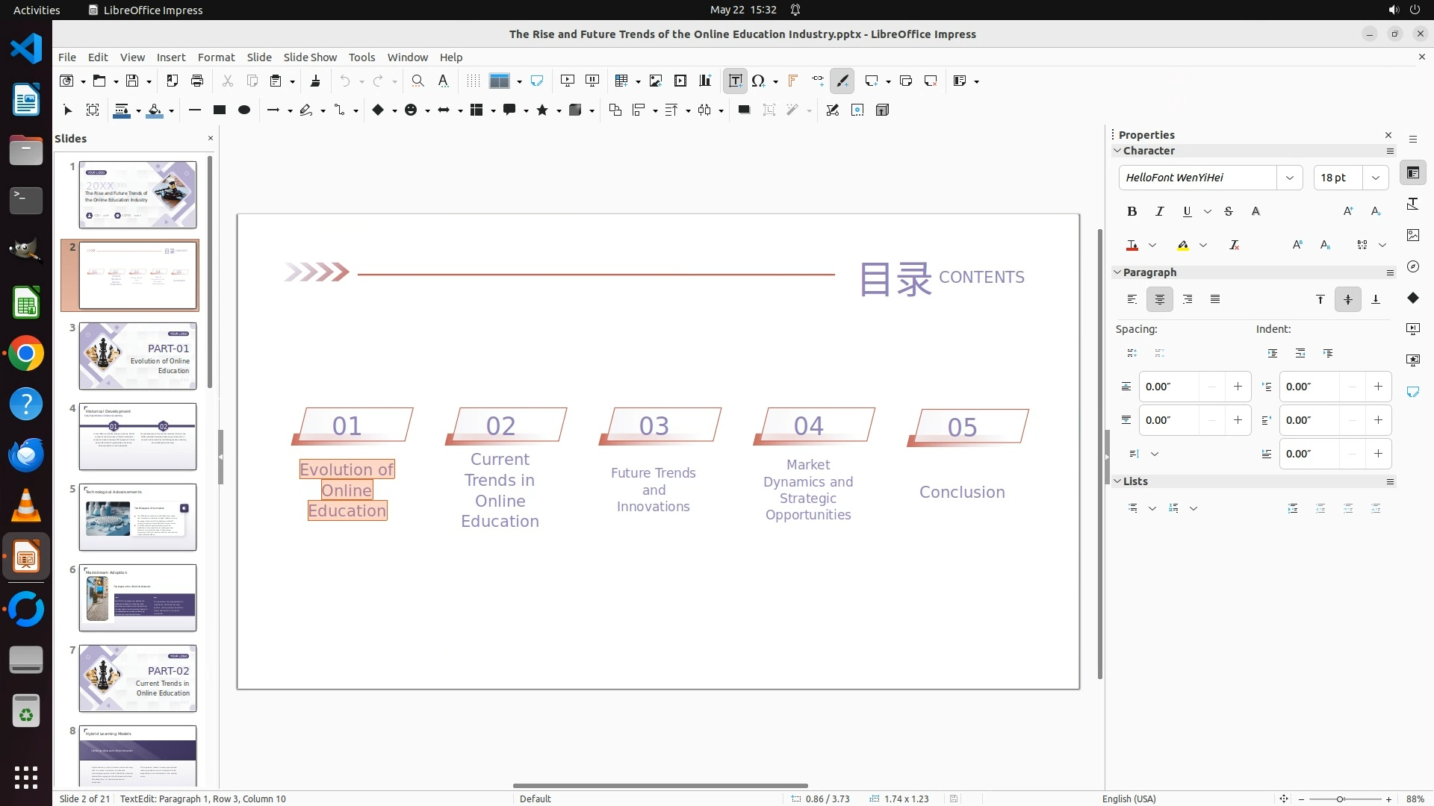Open the font name dropdown
This screenshot has width=1434, height=806.
1289,178
